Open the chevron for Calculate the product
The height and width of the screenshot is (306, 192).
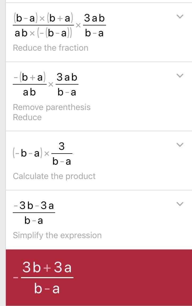[180, 145]
